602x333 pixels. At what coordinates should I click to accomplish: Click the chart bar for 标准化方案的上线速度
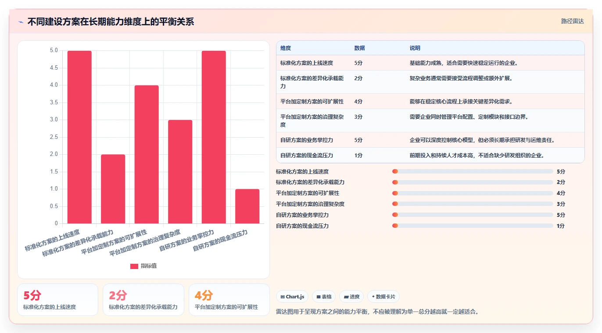(79, 137)
